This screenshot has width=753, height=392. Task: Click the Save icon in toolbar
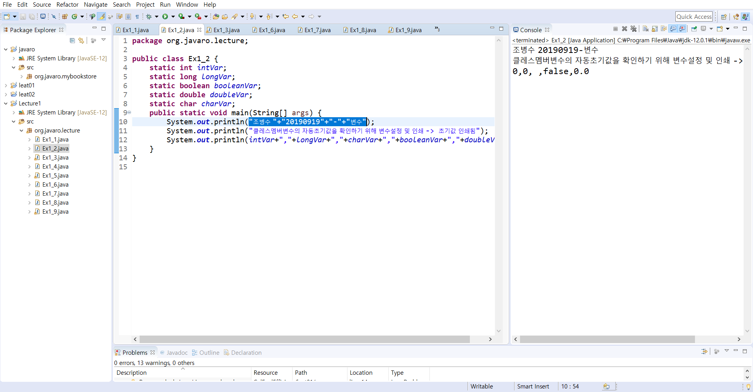pos(23,16)
